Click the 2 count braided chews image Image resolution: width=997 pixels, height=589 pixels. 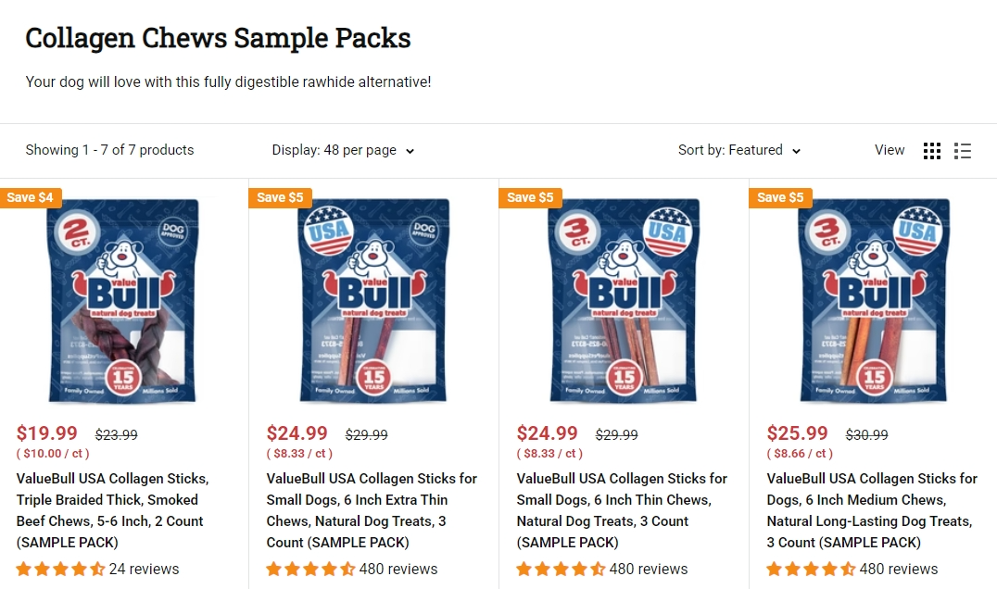pyautogui.click(x=124, y=301)
